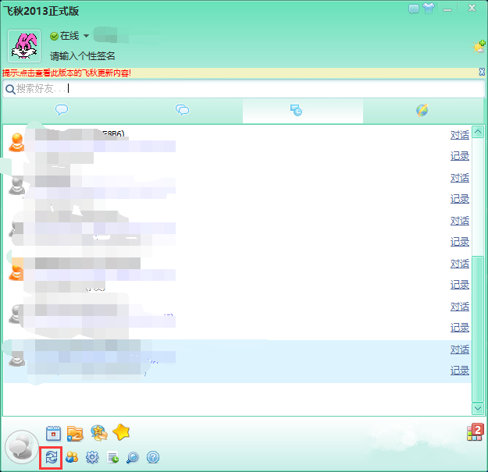Dismiss the yellow update notice bar

[482, 72]
